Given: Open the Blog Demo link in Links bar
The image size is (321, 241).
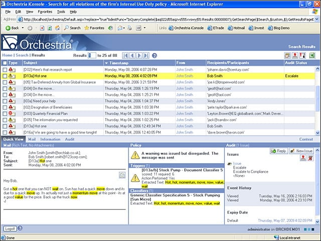Looking at the screenshot, I should [x=279, y=28].
